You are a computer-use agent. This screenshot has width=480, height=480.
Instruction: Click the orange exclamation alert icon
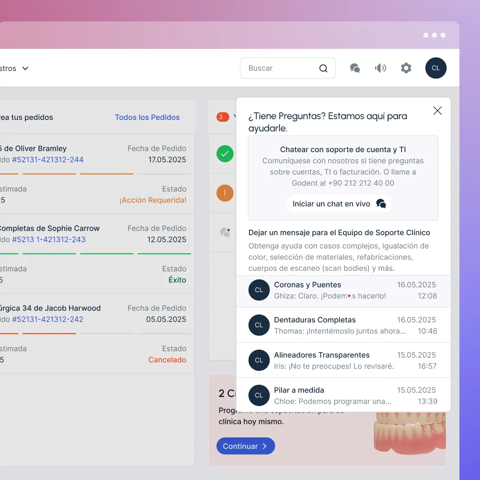225,193
